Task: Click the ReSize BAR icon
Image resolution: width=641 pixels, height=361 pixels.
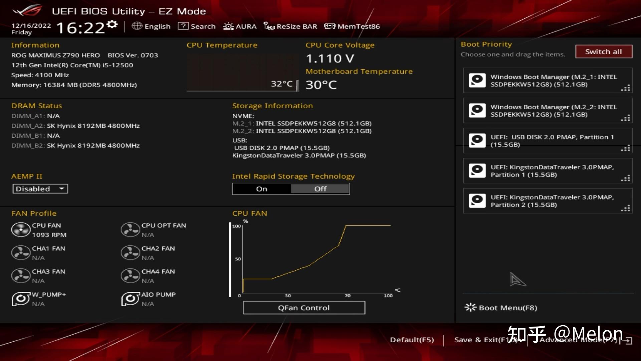Action: pyautogui.click(x=269, y=26)
